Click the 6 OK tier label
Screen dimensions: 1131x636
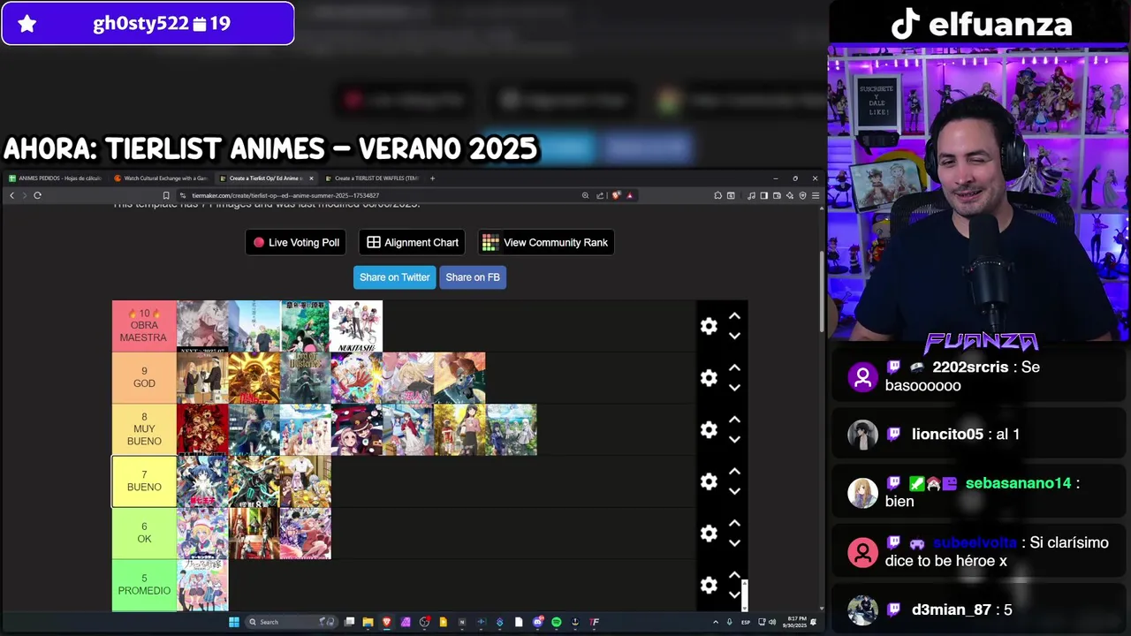144,534
